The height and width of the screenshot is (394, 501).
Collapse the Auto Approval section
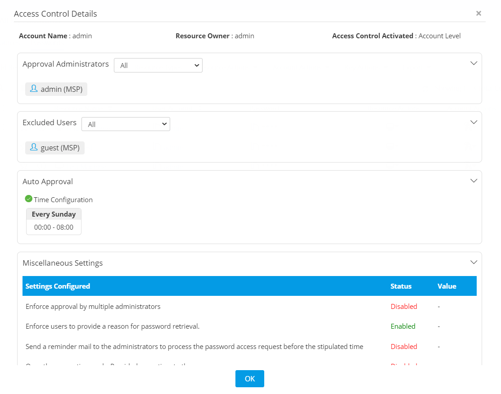tap(474, 181)
